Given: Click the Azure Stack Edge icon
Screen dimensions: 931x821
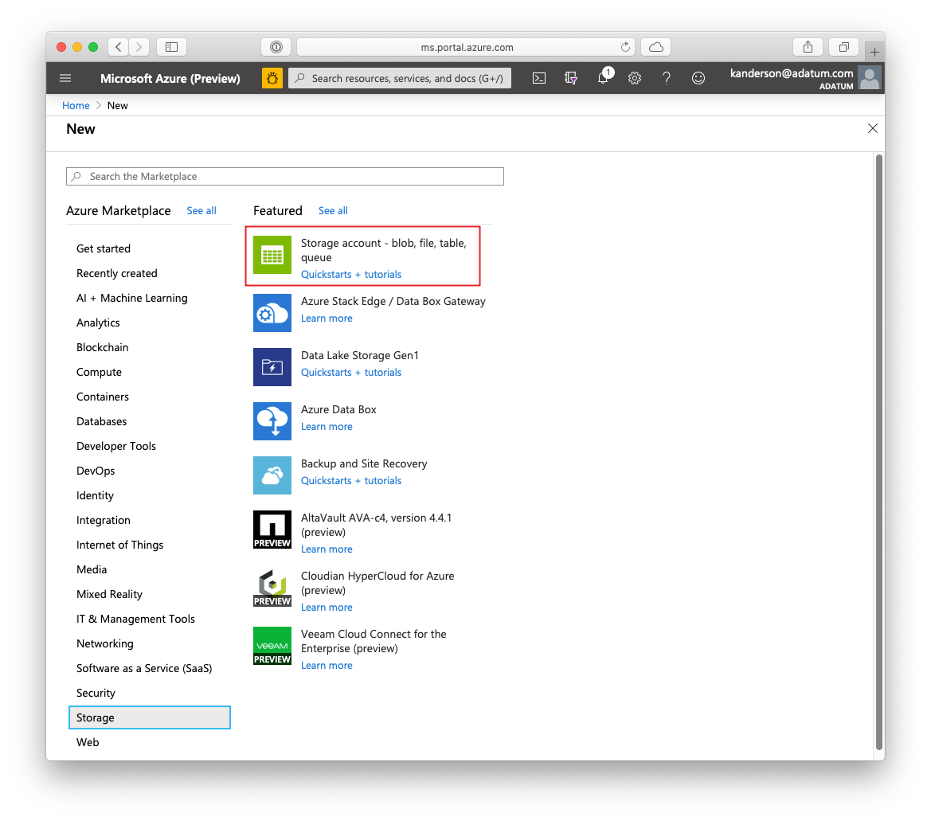Looking at the screenshot, I should [x=272, y=313].
